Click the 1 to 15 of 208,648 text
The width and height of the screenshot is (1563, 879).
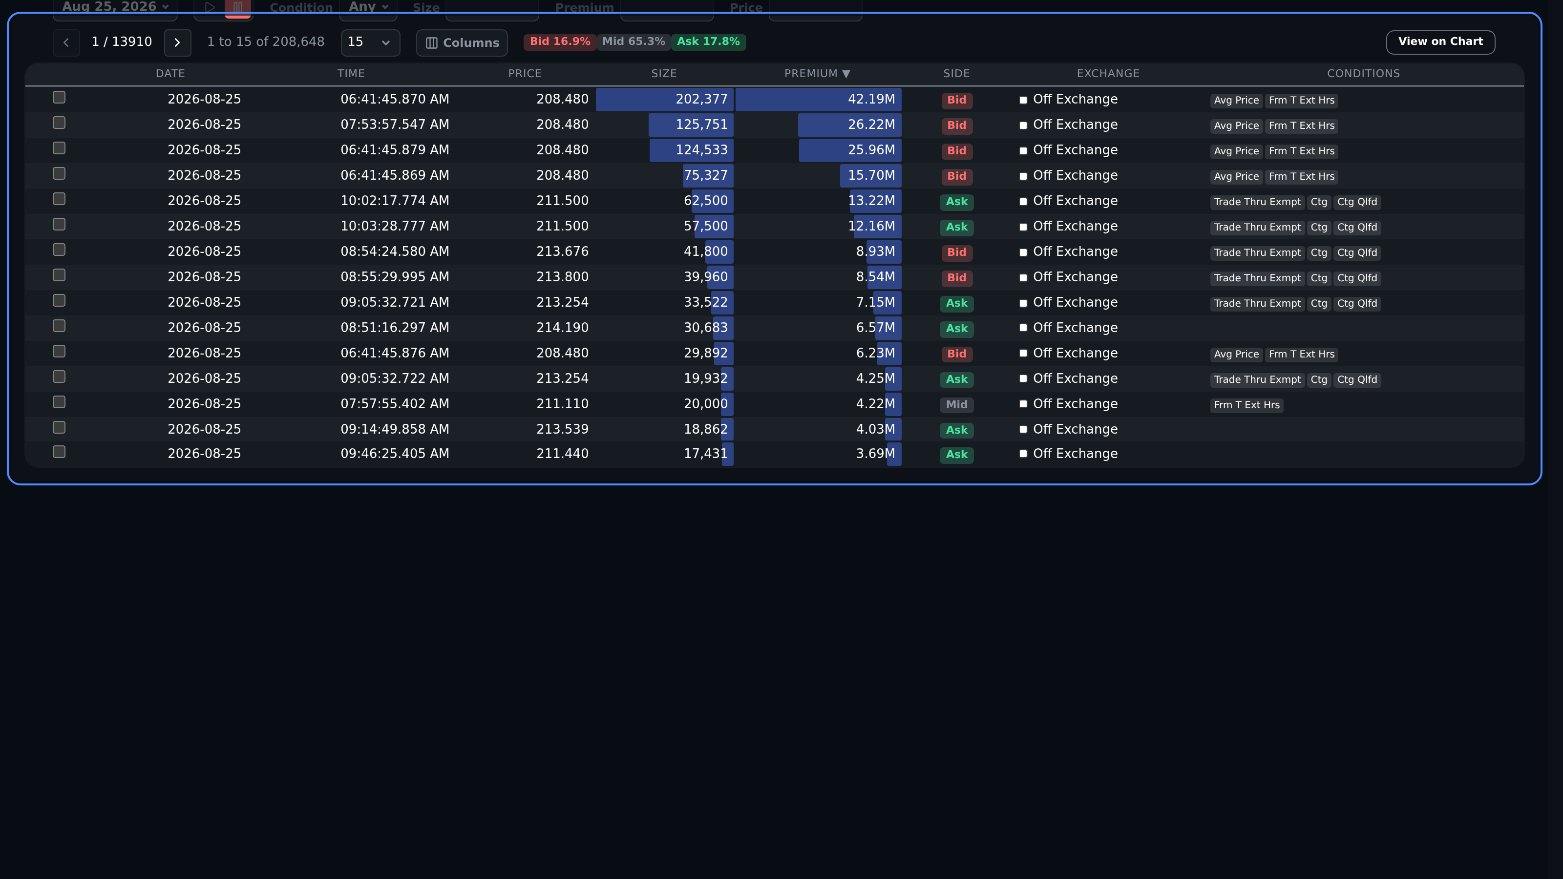click(266, 42)
